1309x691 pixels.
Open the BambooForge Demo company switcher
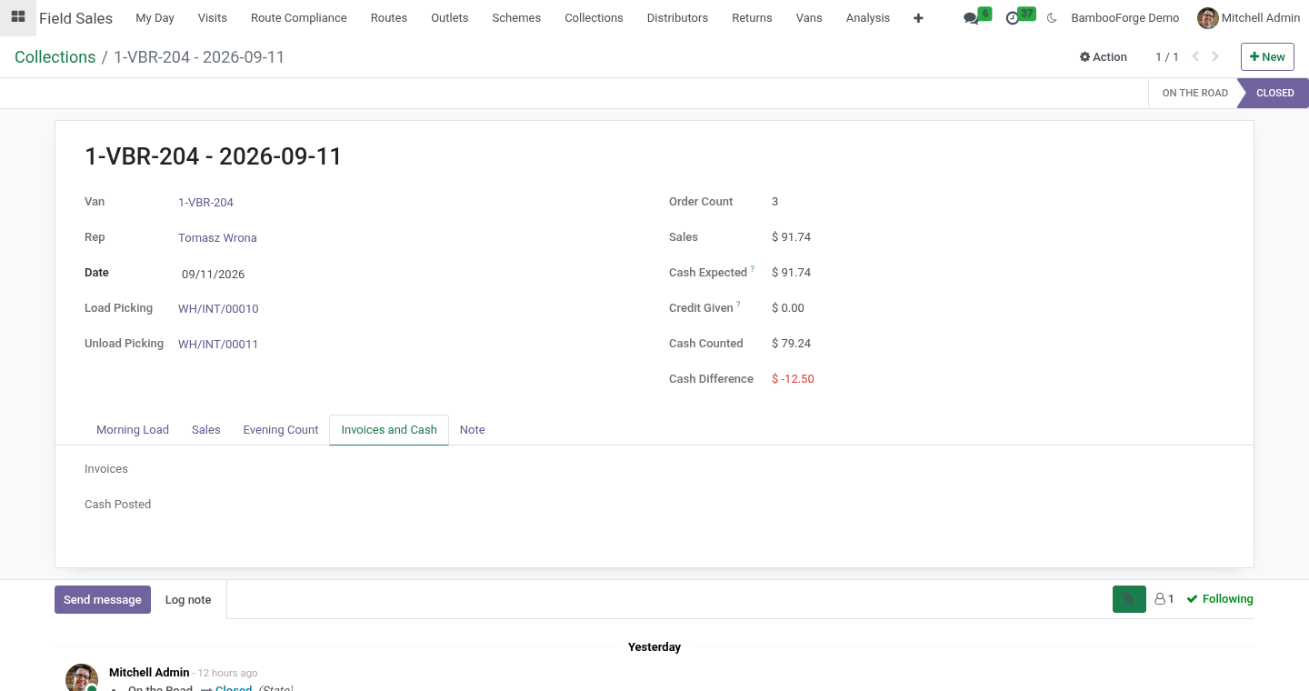click(x=1125, y=18)
